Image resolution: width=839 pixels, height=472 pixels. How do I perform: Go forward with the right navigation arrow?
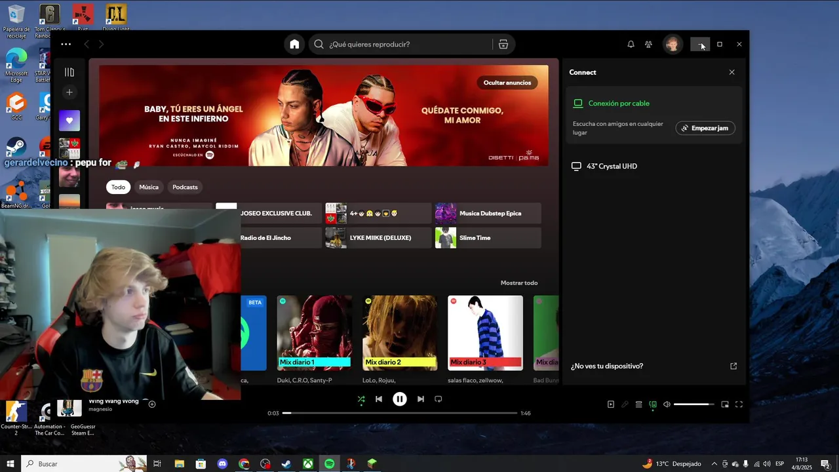coord(101,44)
